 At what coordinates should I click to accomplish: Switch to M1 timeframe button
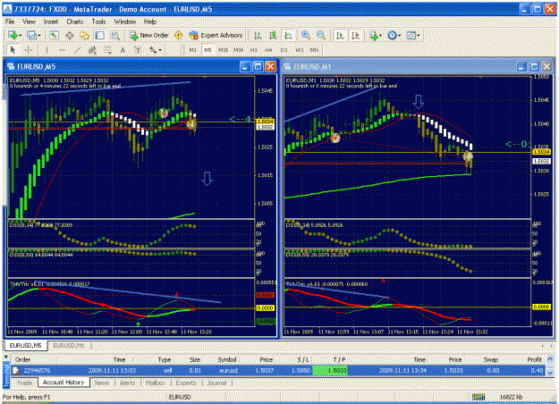pos(193,50)
